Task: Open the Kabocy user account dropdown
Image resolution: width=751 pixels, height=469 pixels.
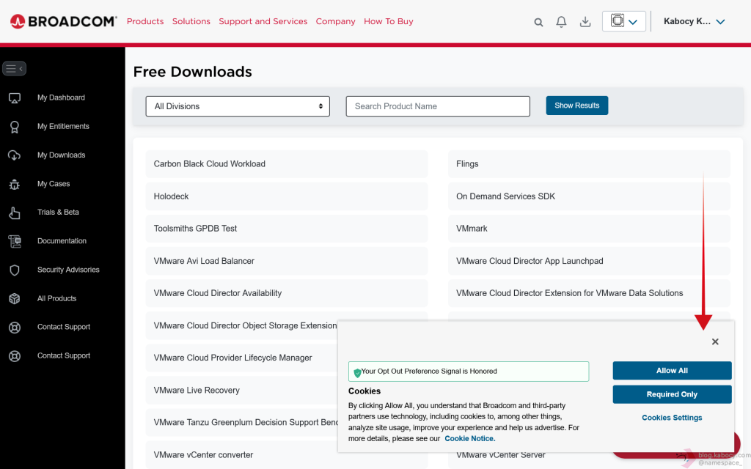Action: click(x=694, y=22)
